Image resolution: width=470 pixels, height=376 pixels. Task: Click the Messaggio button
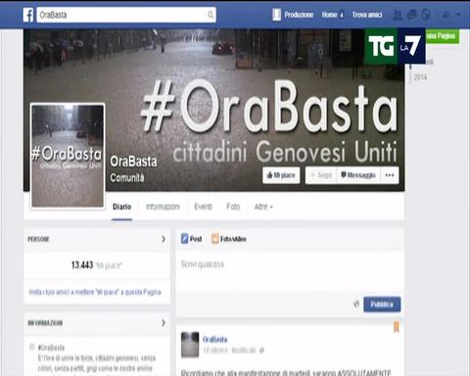(358, 175)
